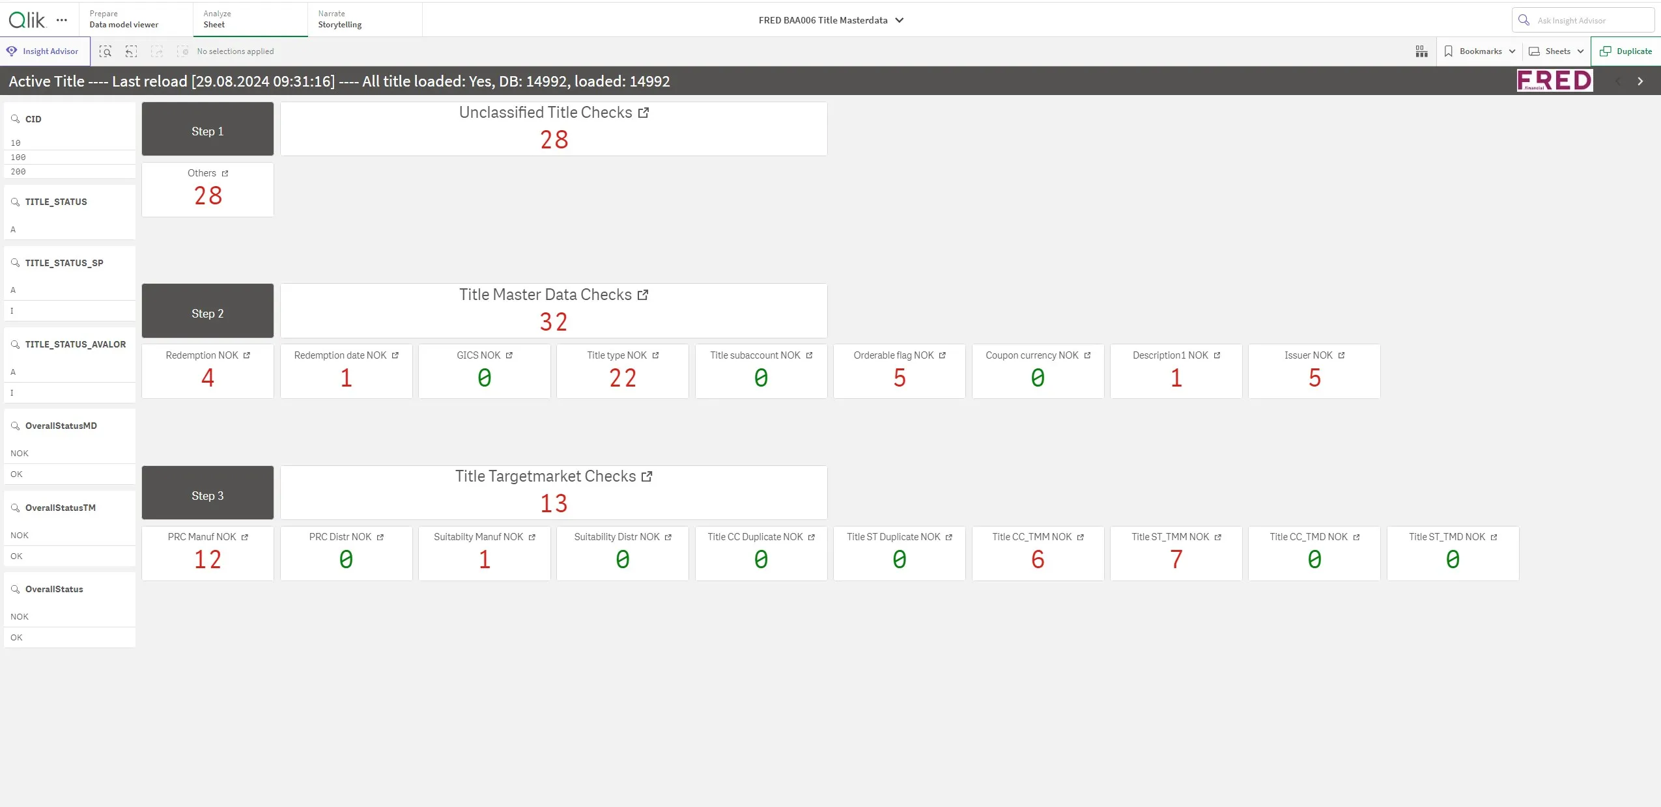
Task: Open the Narrate Storytelling tab
Action: point(365,20)
